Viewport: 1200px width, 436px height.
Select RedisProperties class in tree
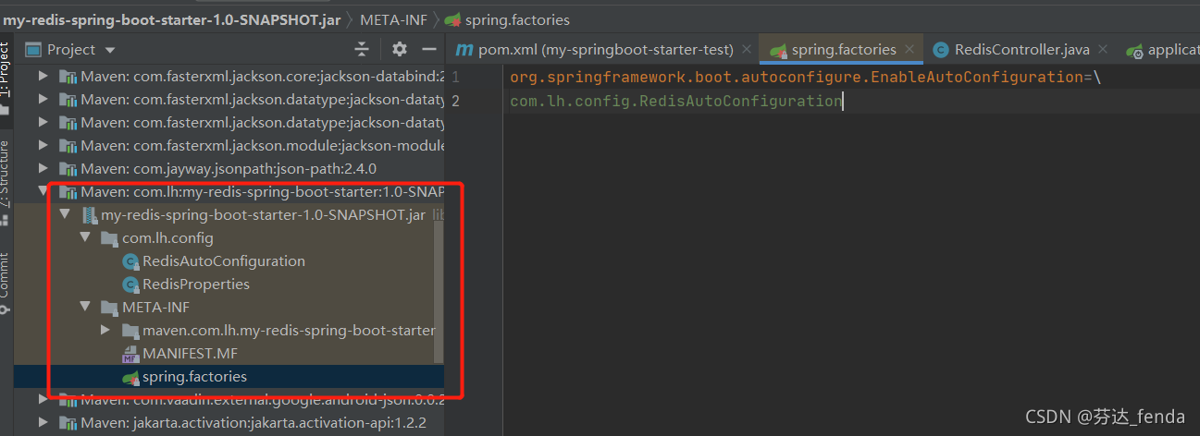(196, 284)
